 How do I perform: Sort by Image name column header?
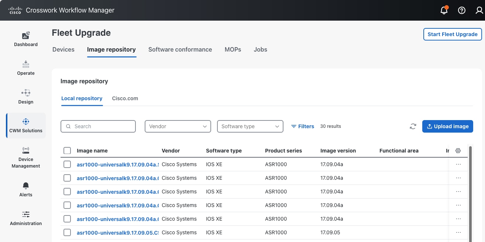tap(92, 151)
